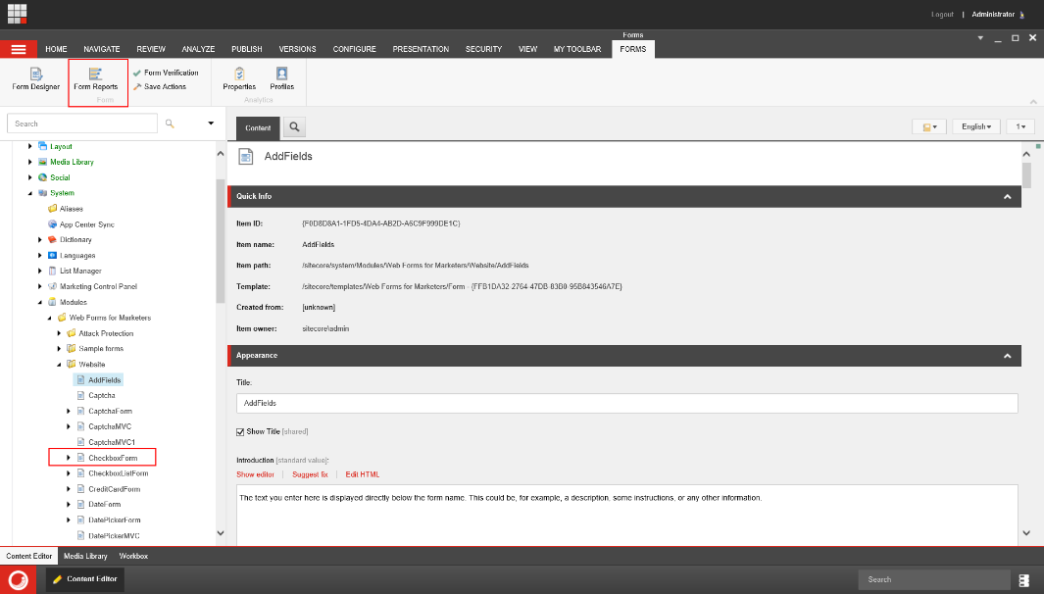Open form Properties in Analytics group
Screen dimensions: 1044x594
[x=239, y=78]
